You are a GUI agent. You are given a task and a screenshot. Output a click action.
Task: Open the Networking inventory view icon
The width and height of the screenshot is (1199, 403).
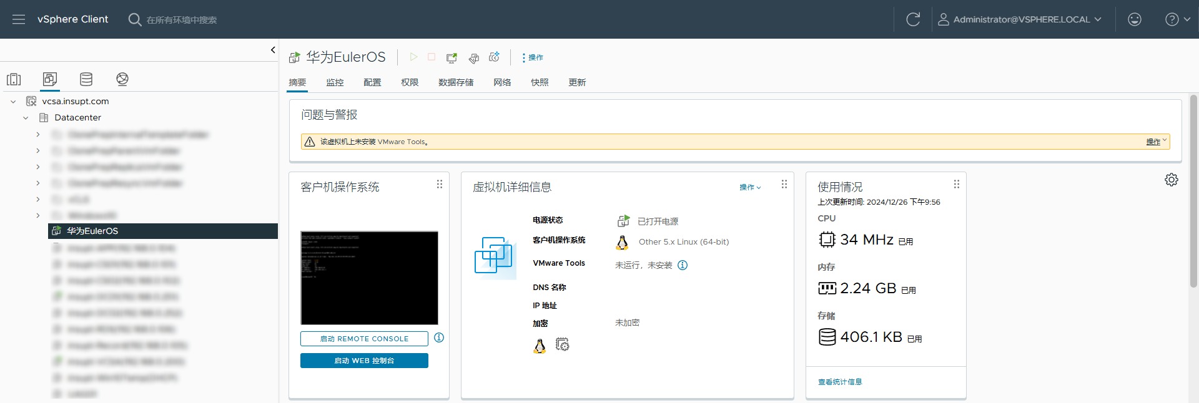click(x=122, y=79)
